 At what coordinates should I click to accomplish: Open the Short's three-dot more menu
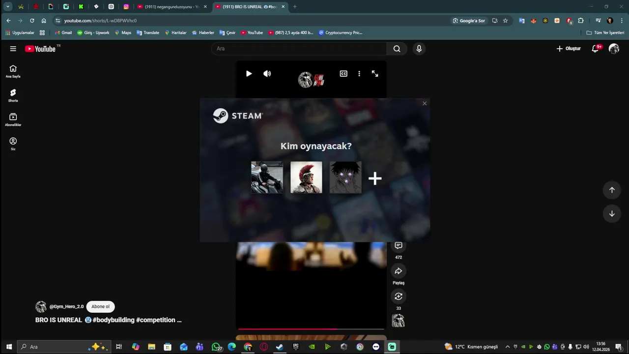tap(359, 74)
